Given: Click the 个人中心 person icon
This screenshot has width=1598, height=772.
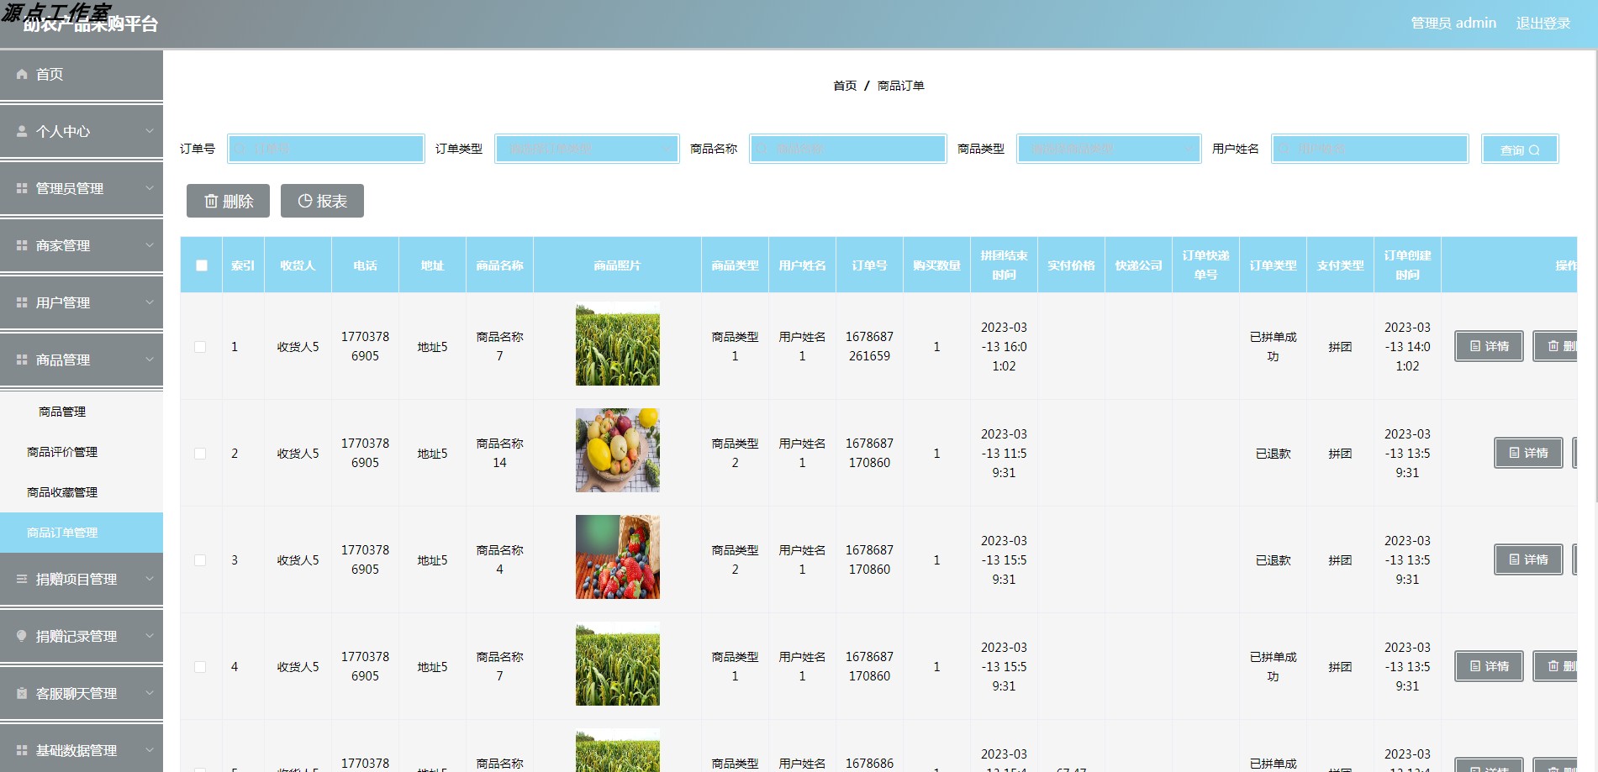Looking at the screenshot, I should (x=19, y=131).
